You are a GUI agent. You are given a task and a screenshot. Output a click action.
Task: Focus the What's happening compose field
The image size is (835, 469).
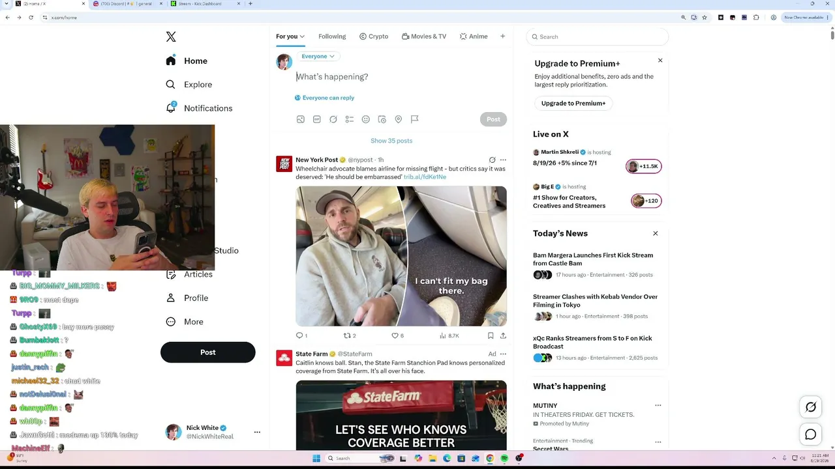401,77
